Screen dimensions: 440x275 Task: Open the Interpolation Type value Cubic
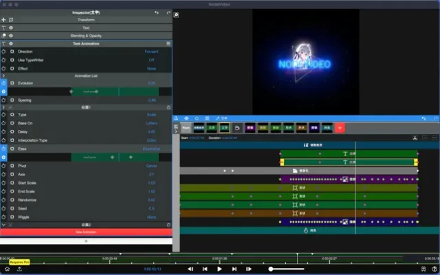pos(151,140)
